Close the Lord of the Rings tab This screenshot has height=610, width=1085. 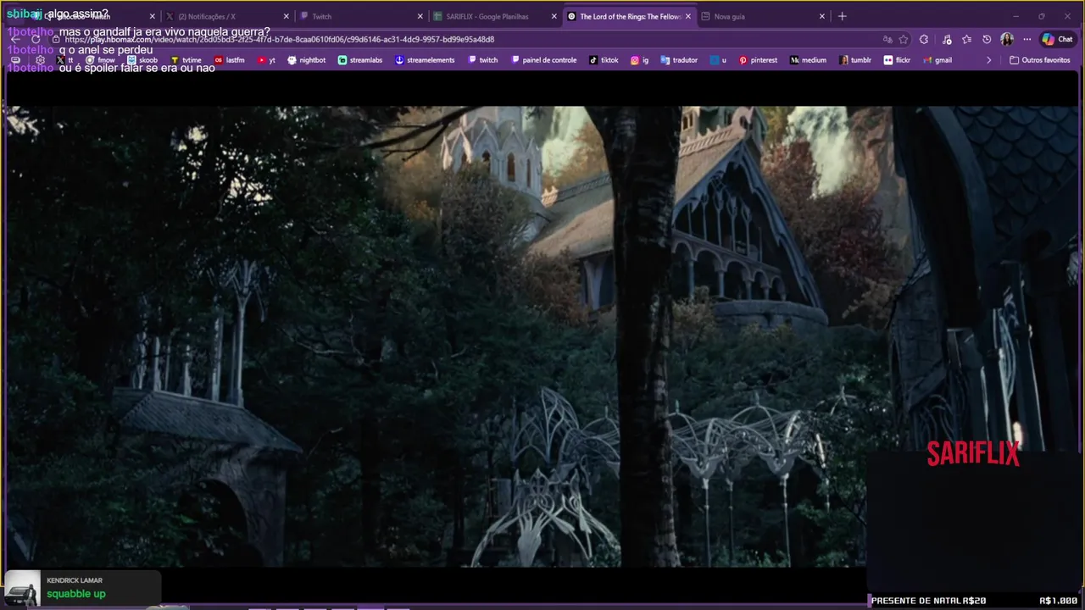point(688,16)
